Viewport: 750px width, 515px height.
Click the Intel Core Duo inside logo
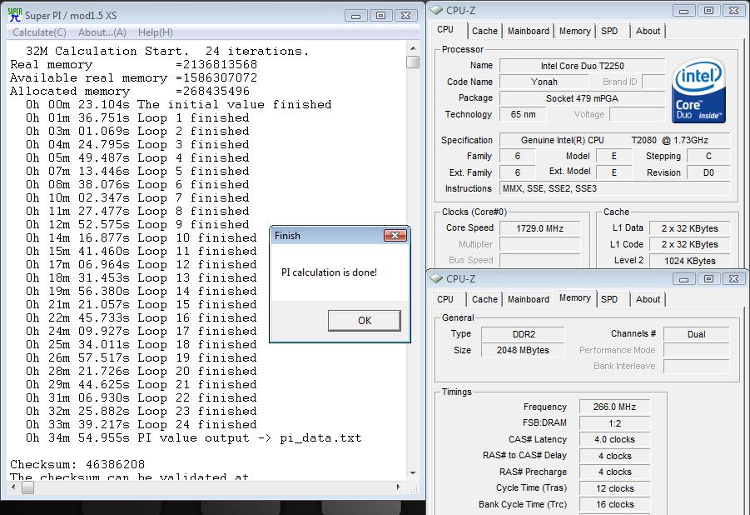coord(698,90)
